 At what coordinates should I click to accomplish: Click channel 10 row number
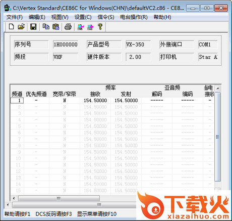point(17,158)
